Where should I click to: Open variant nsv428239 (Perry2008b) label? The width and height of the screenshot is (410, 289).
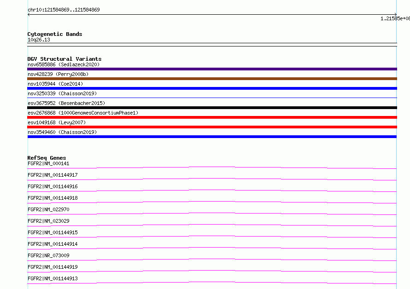click(58, 74)
